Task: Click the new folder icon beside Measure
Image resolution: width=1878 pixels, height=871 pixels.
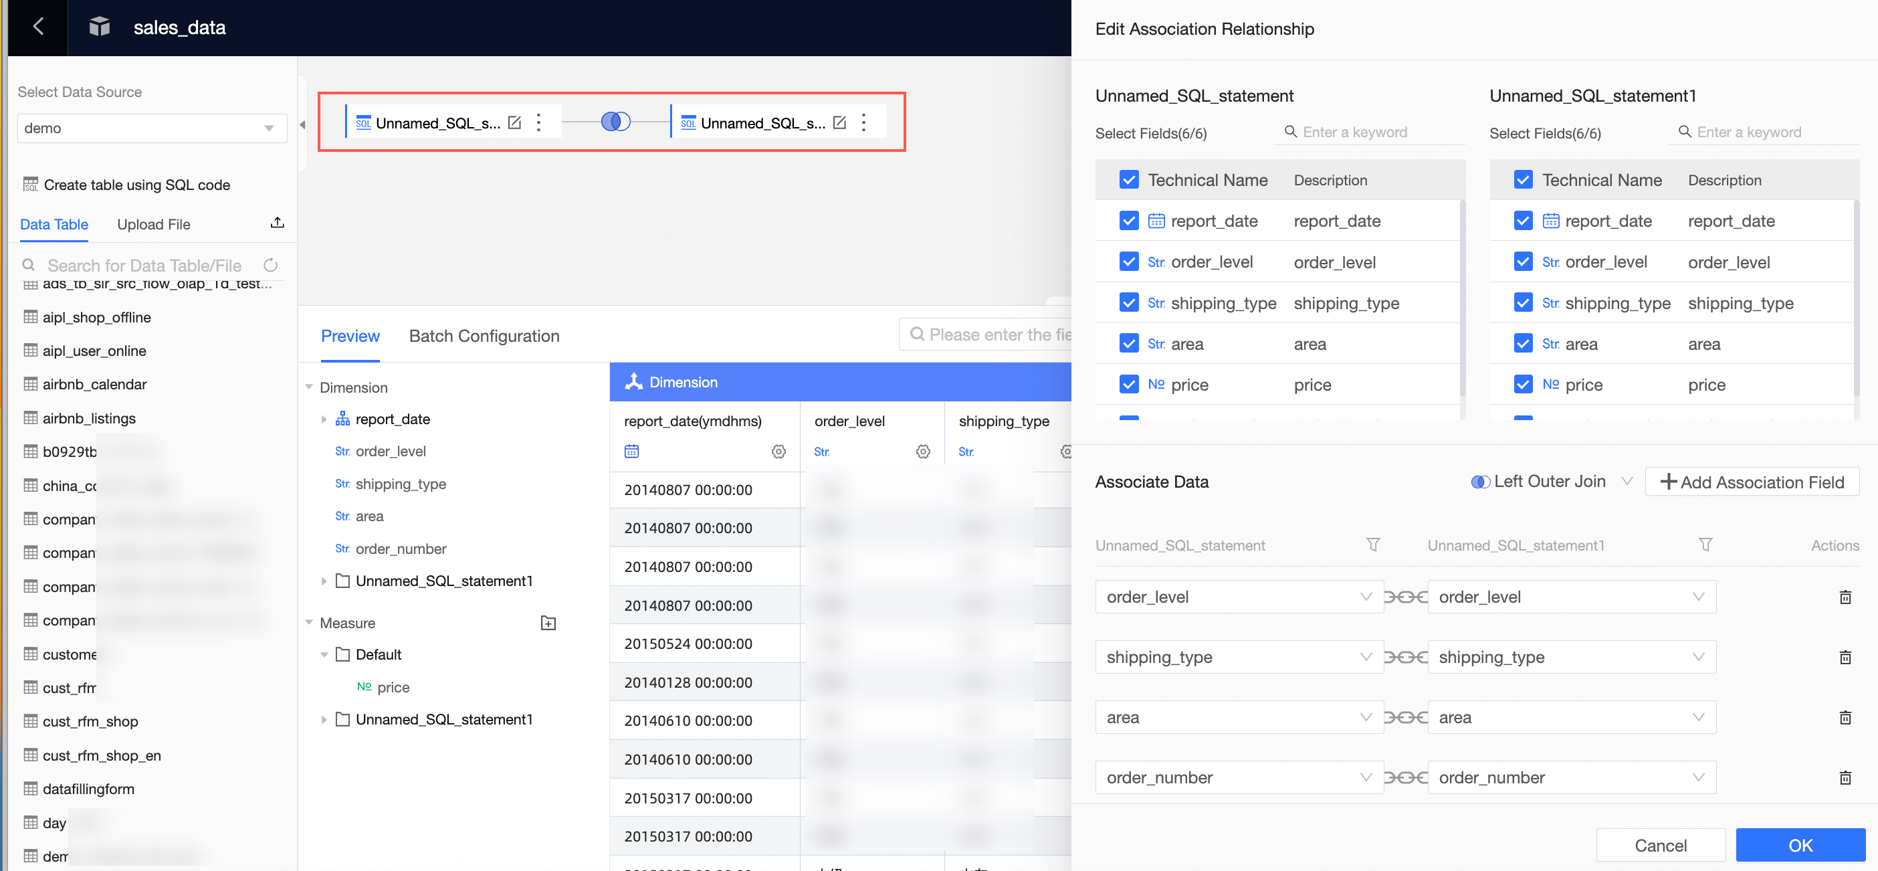Action: (x=548, y=623)
